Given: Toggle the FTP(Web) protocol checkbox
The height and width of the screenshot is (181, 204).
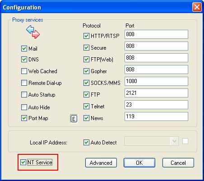Looking at the screenshot, I should click(86, 60).
